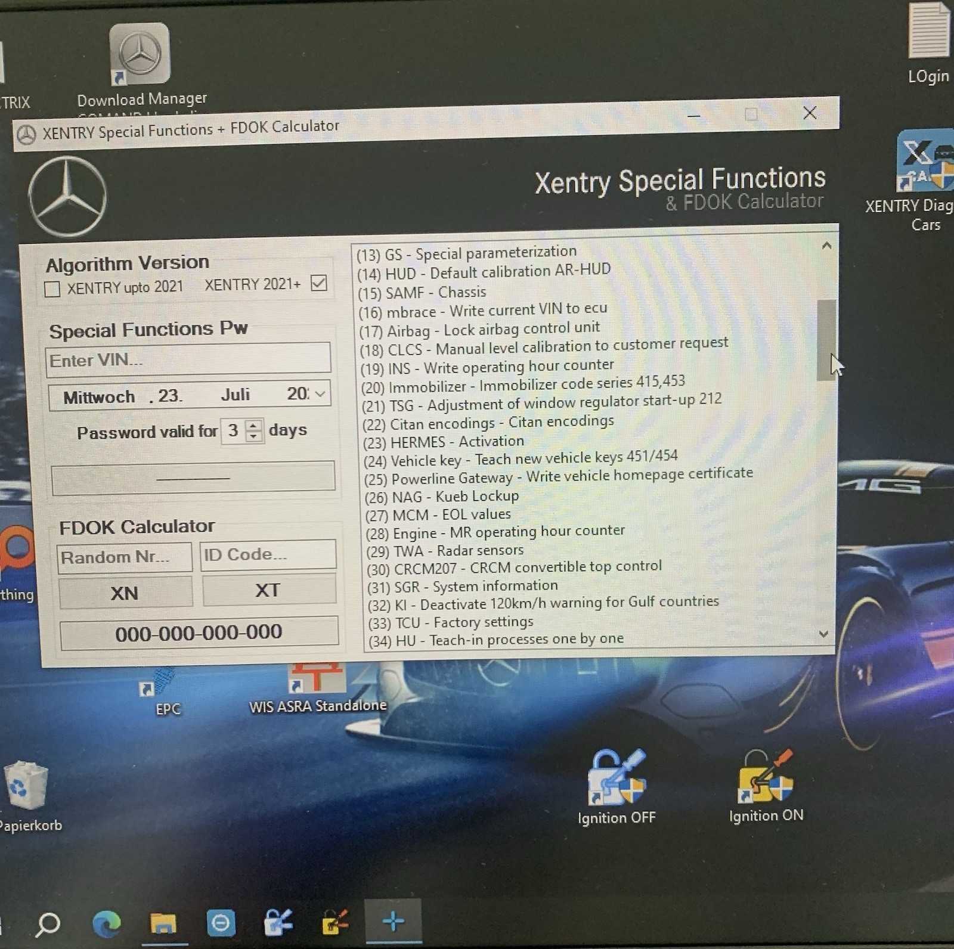Click the title bar Mercedes icon of XENTRY window
This screenshot has width=954, height=949.
click(x=26, y=135)
